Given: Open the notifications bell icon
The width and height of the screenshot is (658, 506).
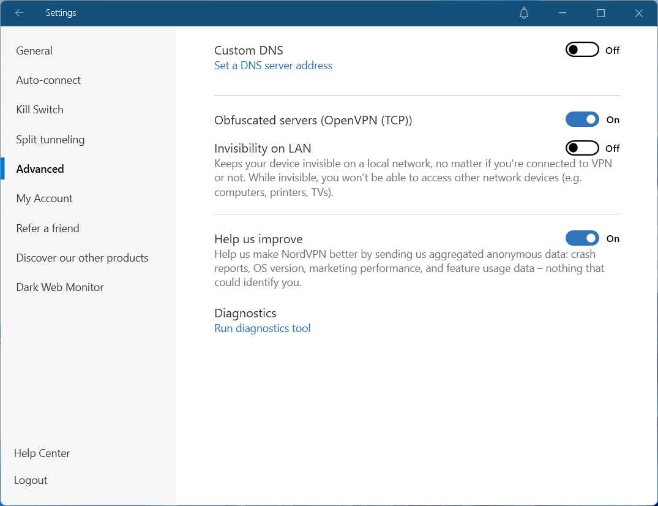Looking at the screenshot, I should (x=524, y=13).
